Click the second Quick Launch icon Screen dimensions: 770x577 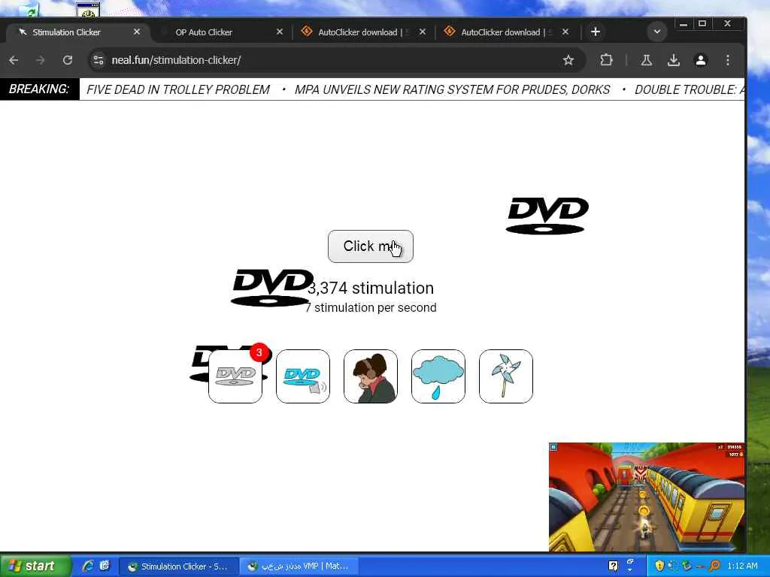tap(104, 566)
